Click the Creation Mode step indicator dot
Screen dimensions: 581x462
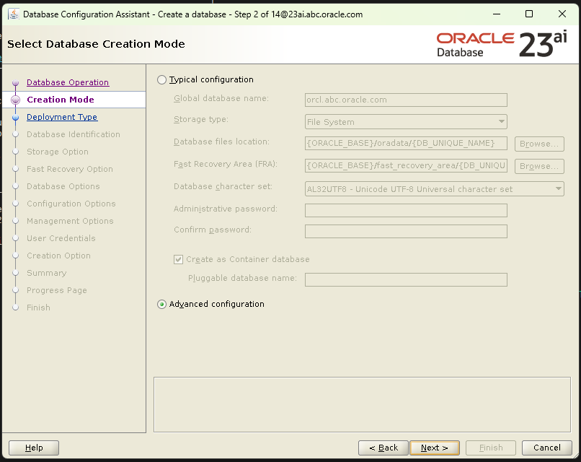click(x=16, y=100)
